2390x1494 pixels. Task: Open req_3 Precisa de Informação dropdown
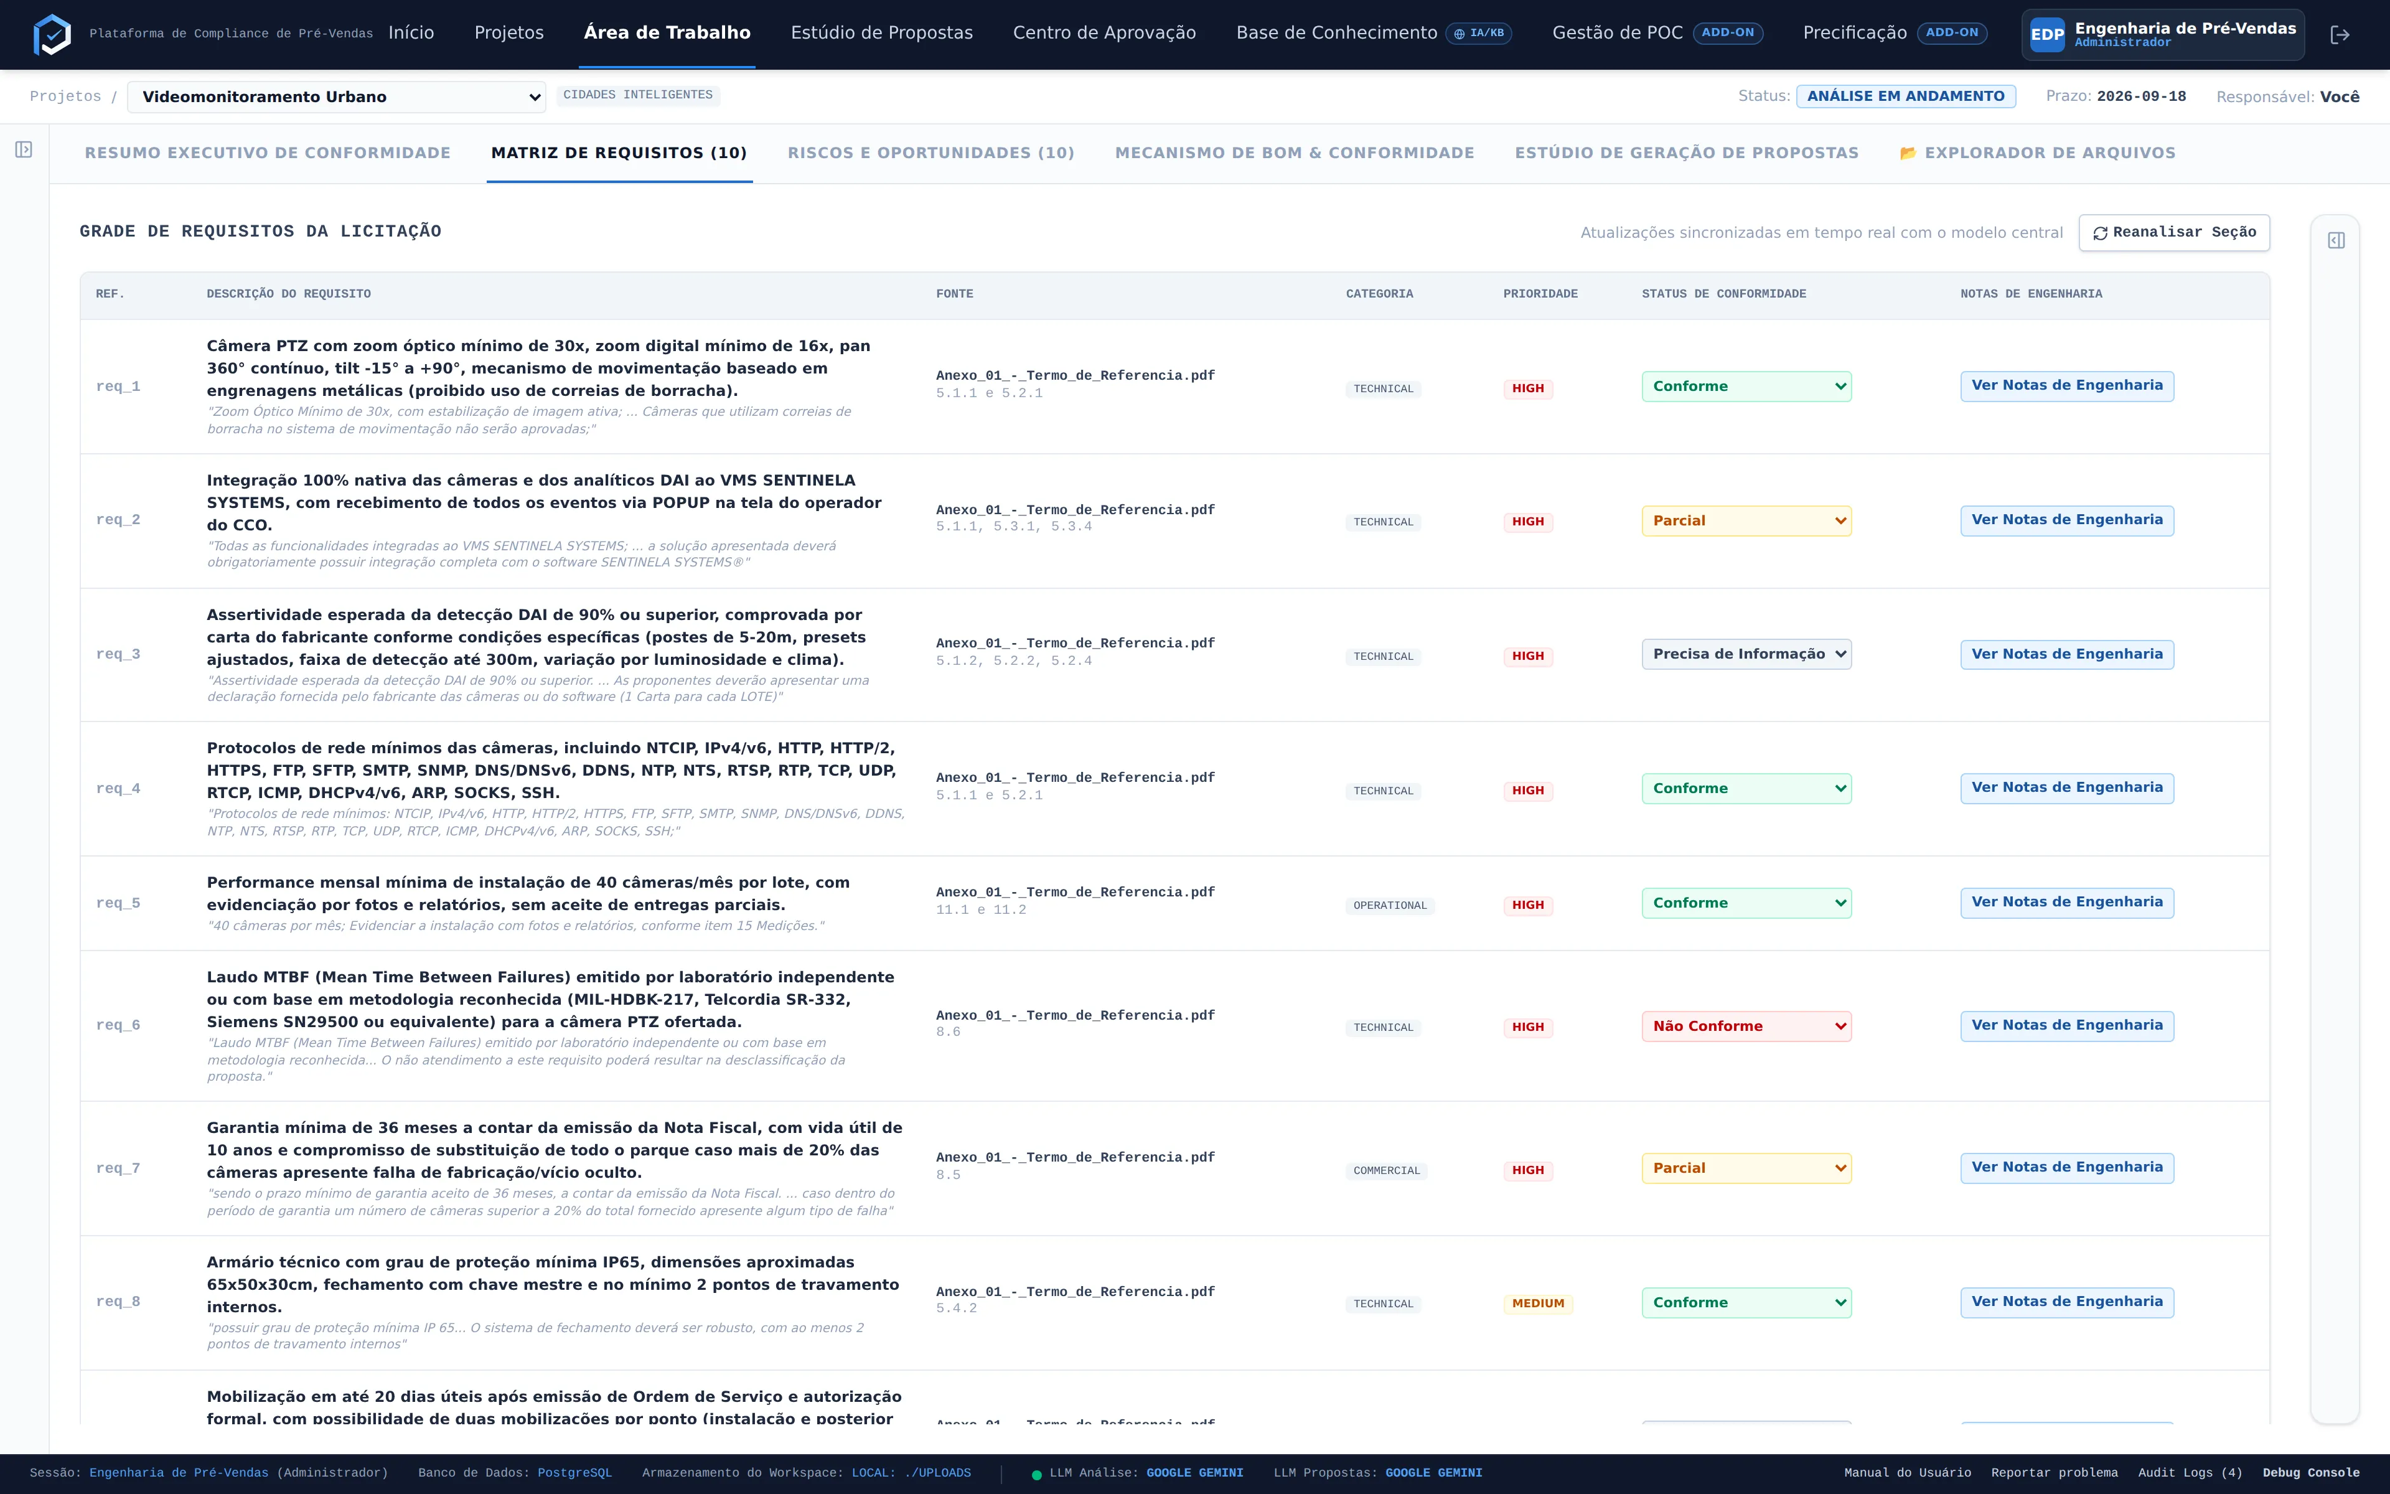tap(1746, 654)
